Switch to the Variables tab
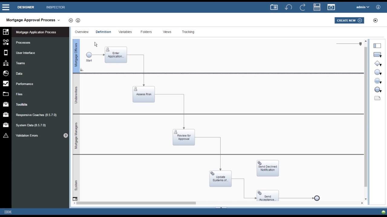The image size is (387, 217). pos(125,32)
